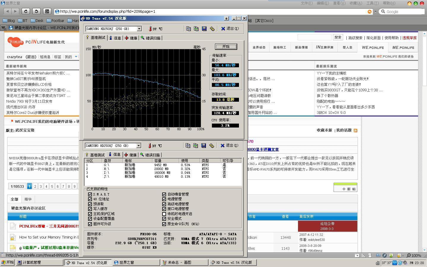Viewport: 427px width, 267px height.
Task: Toggle the 原生命令队列 (NCQ) checkbox
Action: click(164, 224)
